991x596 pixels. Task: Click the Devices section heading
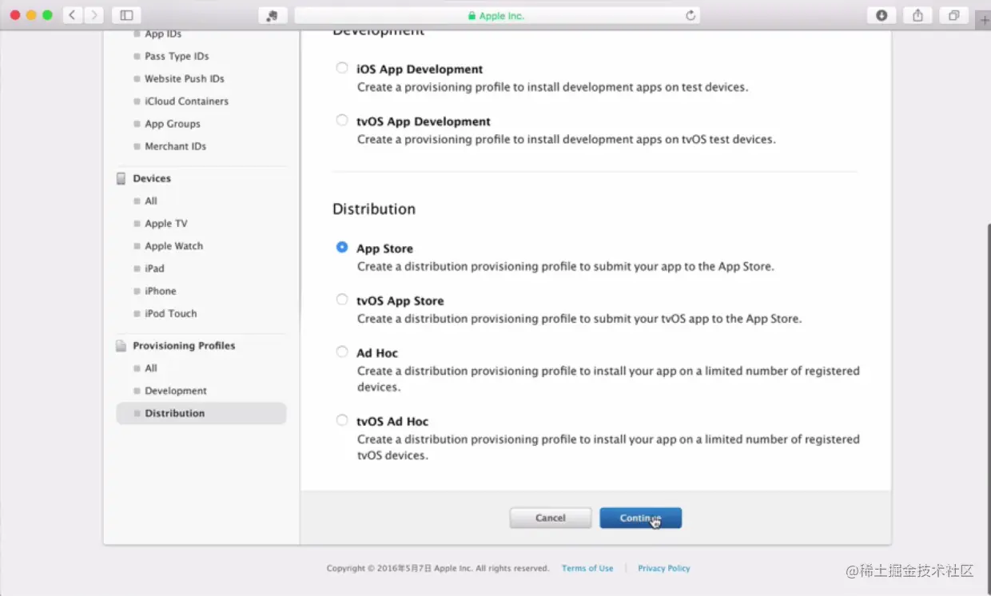[152, 178]
